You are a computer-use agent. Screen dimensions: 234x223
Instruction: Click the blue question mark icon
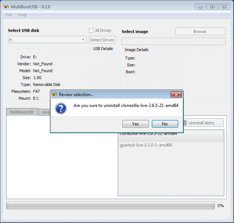tap(61, 108)
